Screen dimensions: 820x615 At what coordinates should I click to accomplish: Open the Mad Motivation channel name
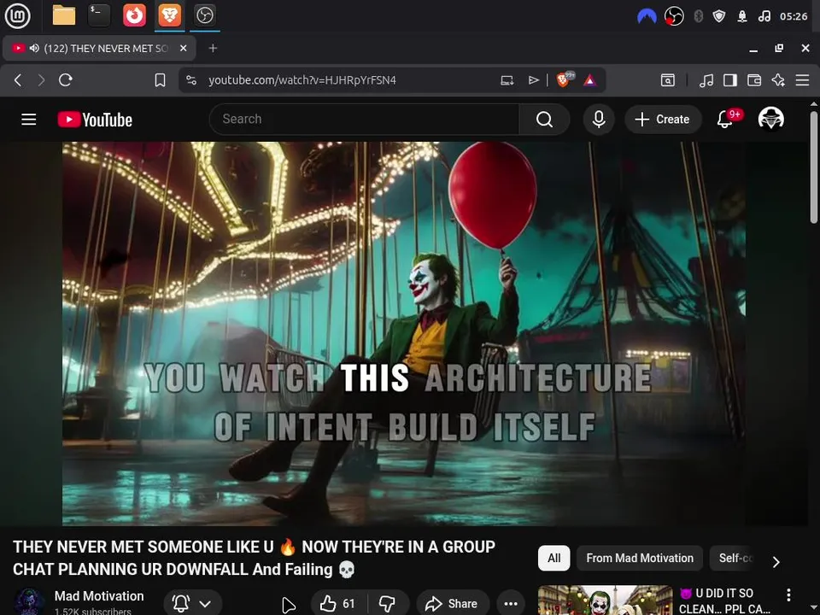click(x=99, y=596)
